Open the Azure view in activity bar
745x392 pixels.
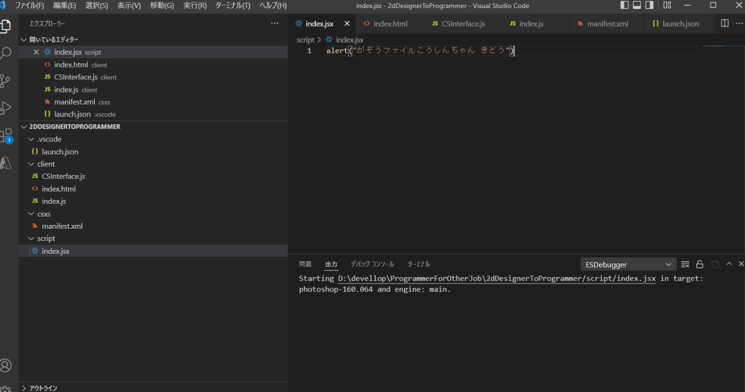coord(5,163)
